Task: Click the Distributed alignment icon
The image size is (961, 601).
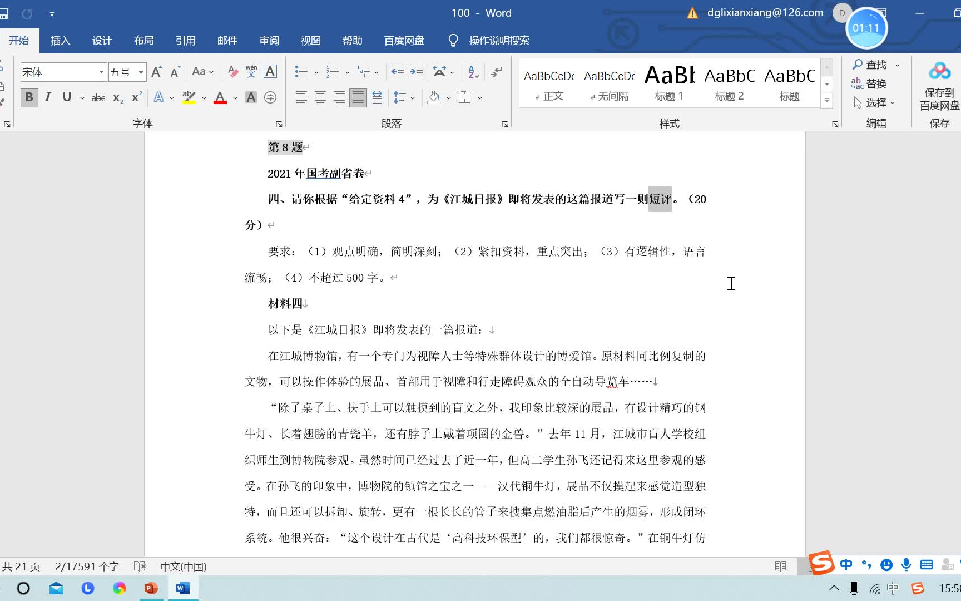Action: tap(377, 98)
